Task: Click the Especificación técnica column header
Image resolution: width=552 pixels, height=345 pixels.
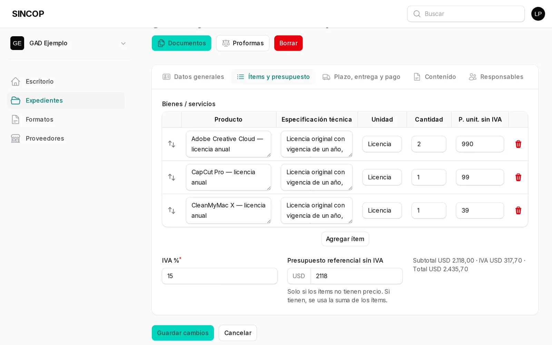Action: coord(317,119)
